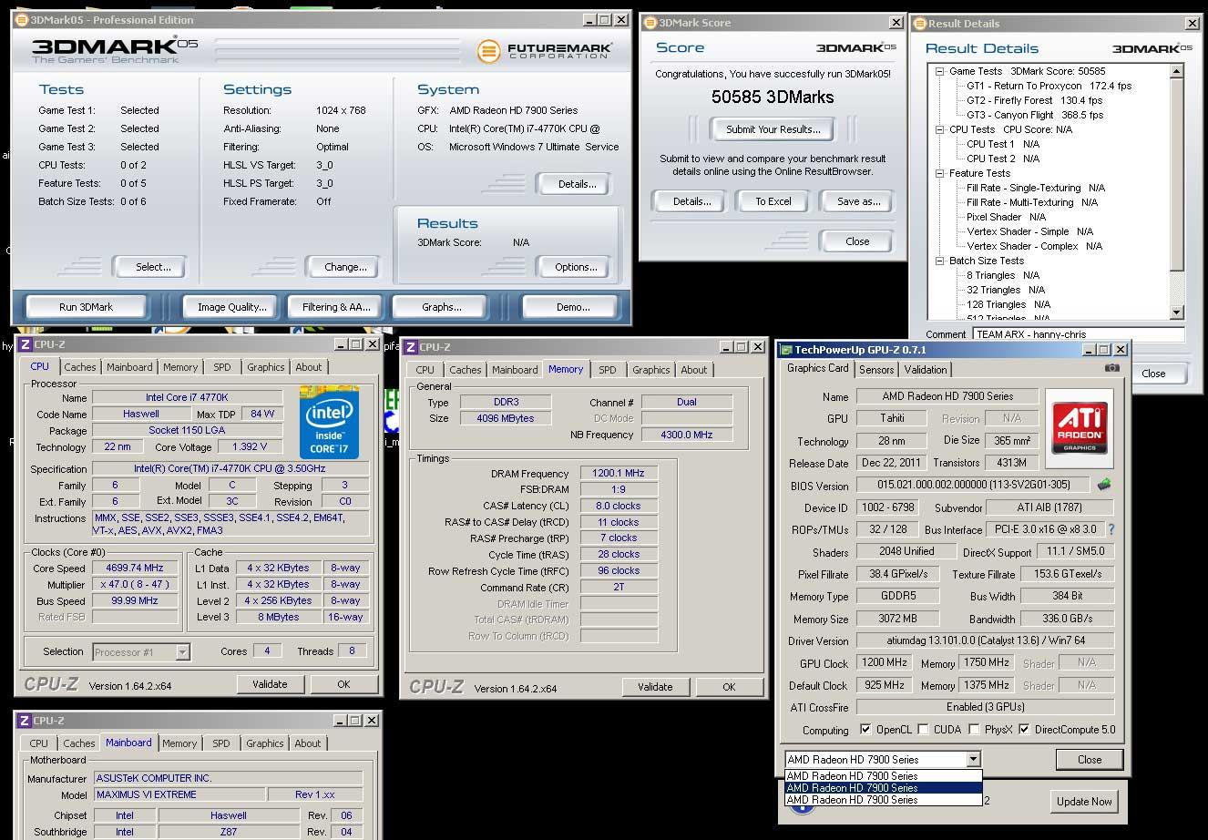1208x840 pixels.
Task: Click Submit Your Results button
Action: pyautogui.click(x=773, y=129)
